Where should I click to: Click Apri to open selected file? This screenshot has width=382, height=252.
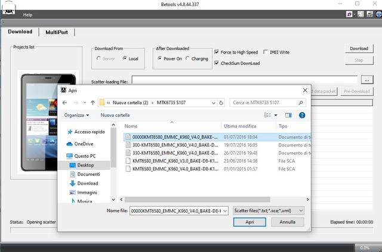point(249,222)
